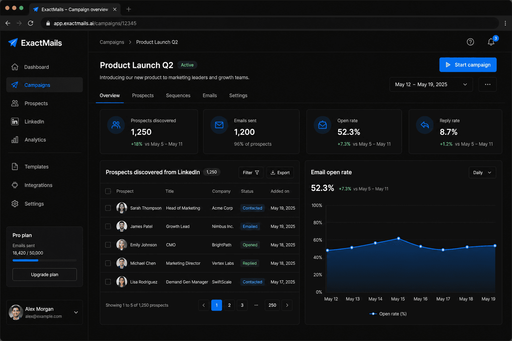Check the box for Sarah Thompson's row
The height and width of the screenshot is (341, 512).
(108, 208)
